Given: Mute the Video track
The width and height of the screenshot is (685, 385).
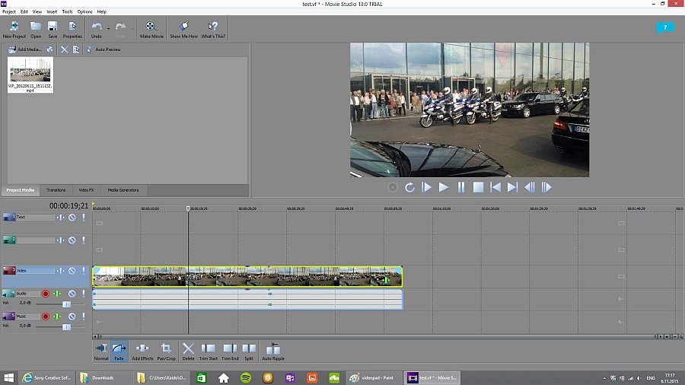Looking at the screenshot, I should click(x=72, y=271).
